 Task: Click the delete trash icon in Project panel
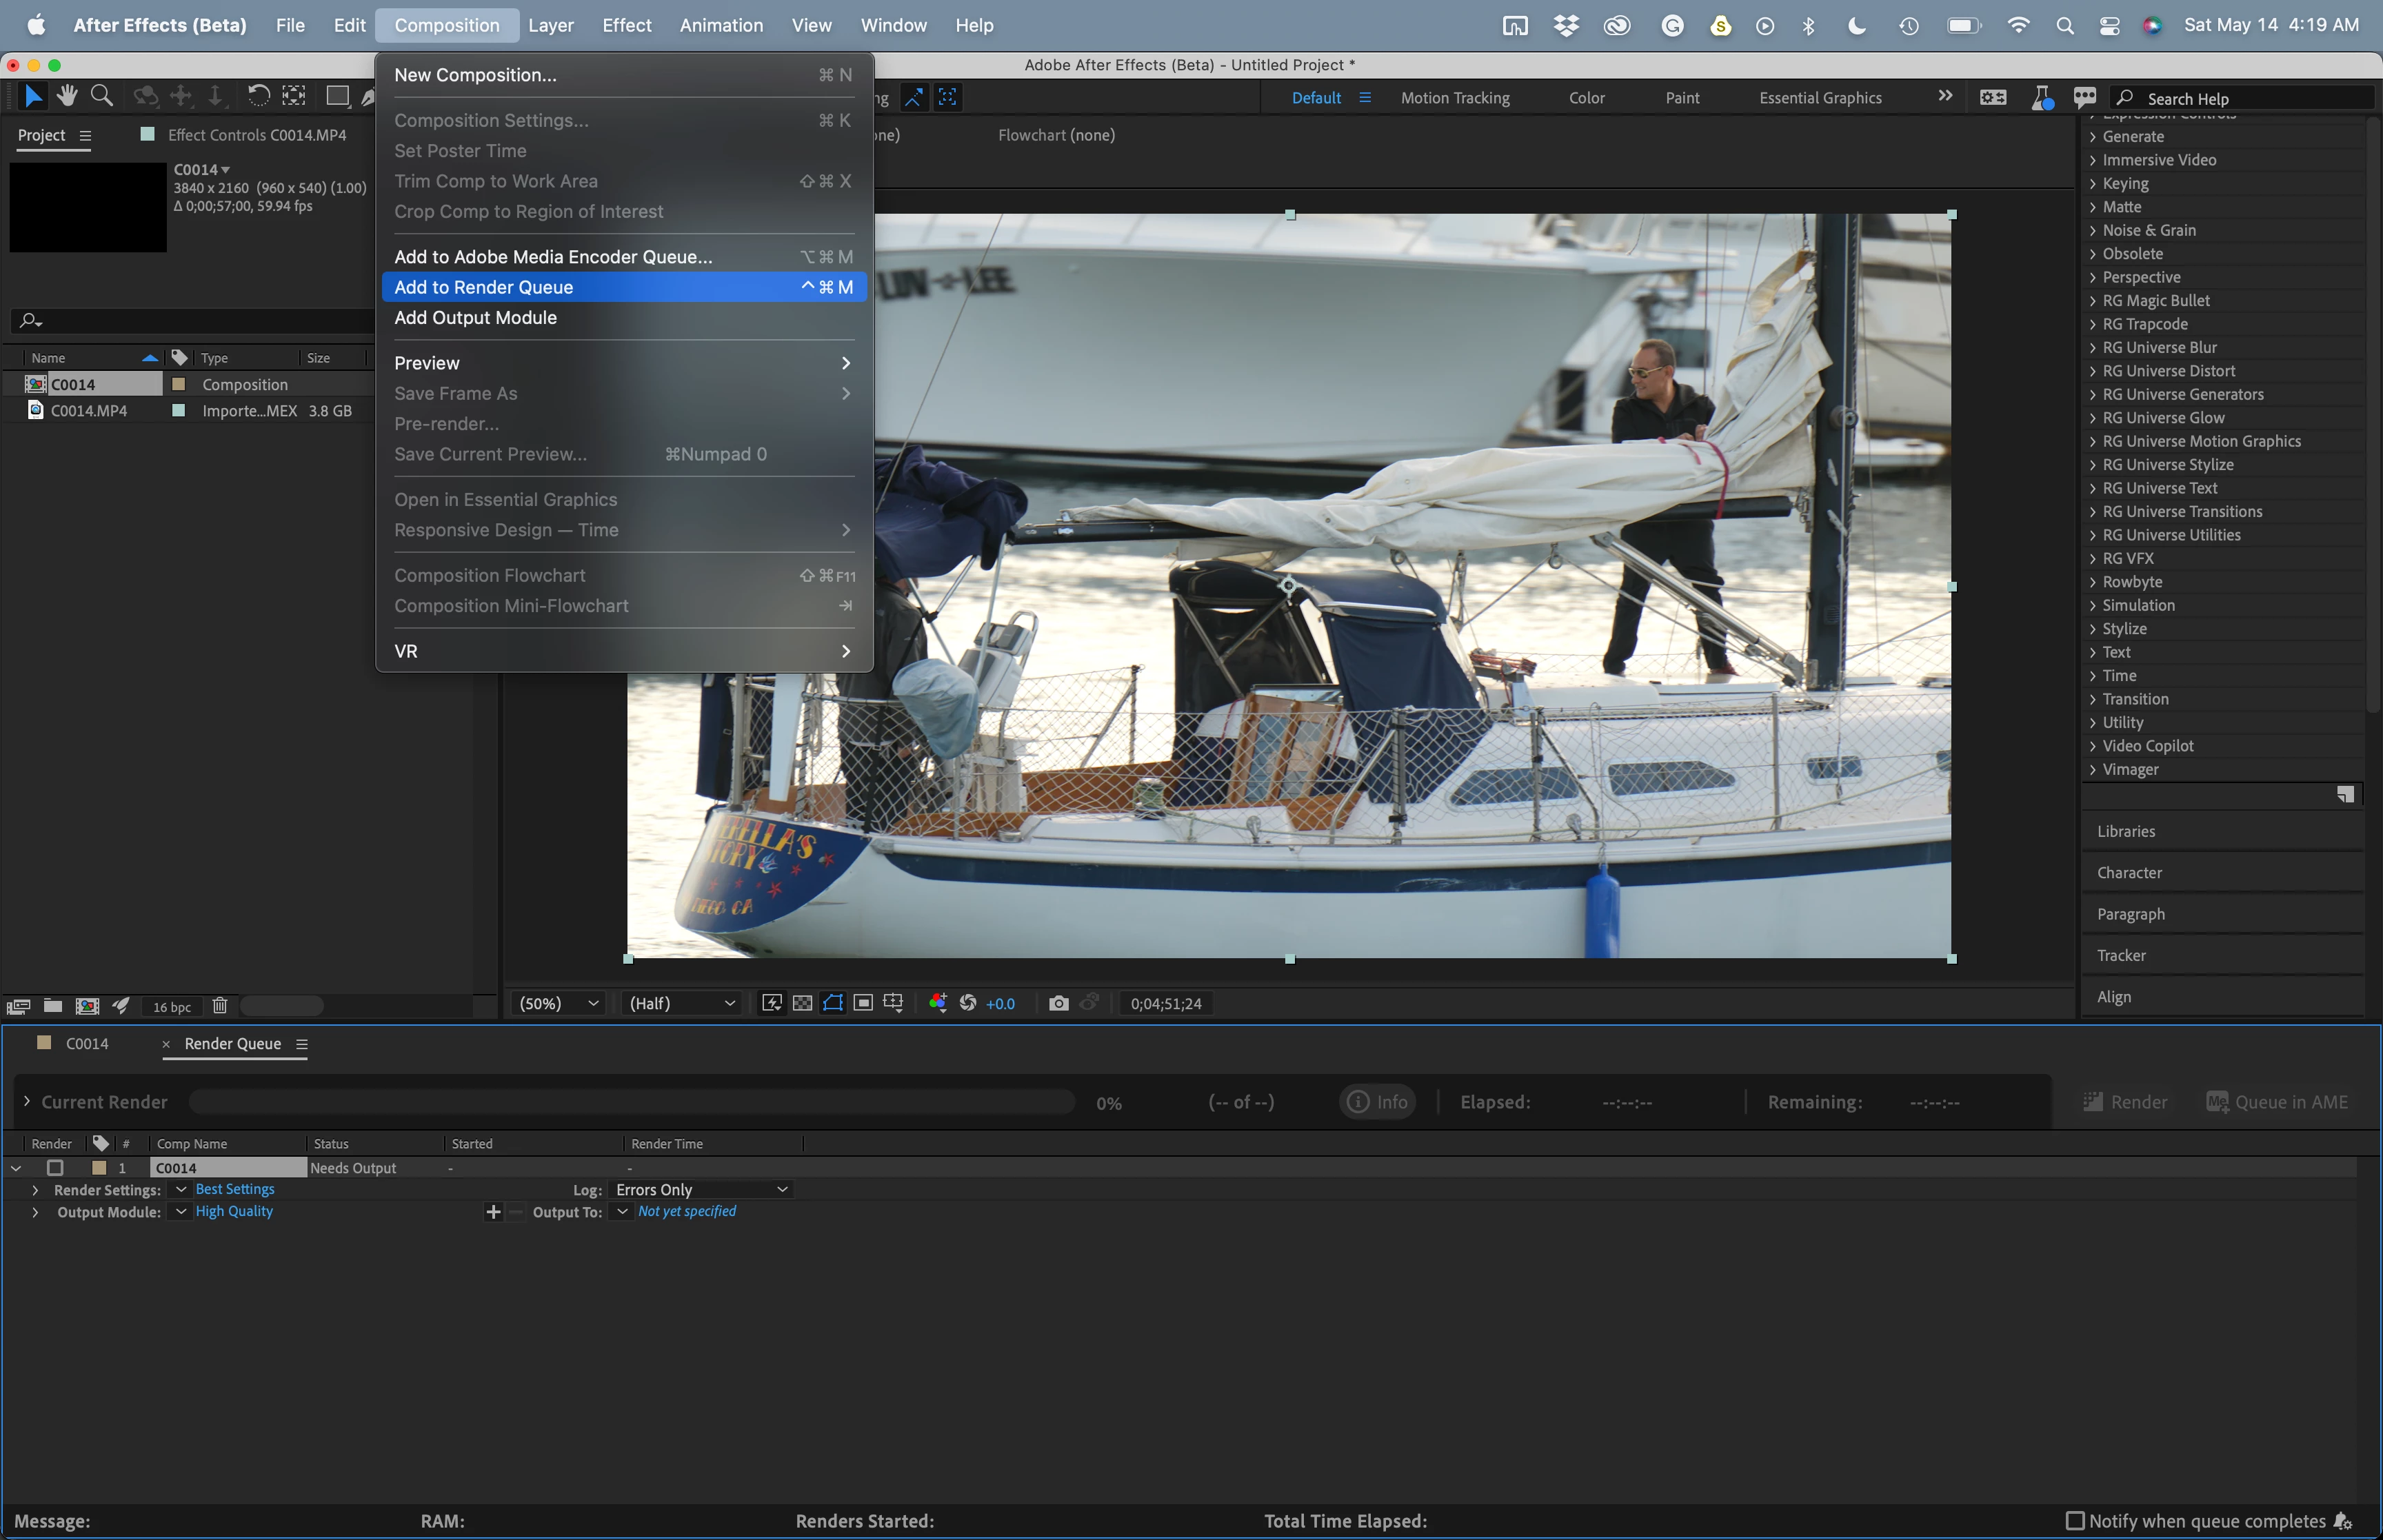click(x=220, y=1006)
